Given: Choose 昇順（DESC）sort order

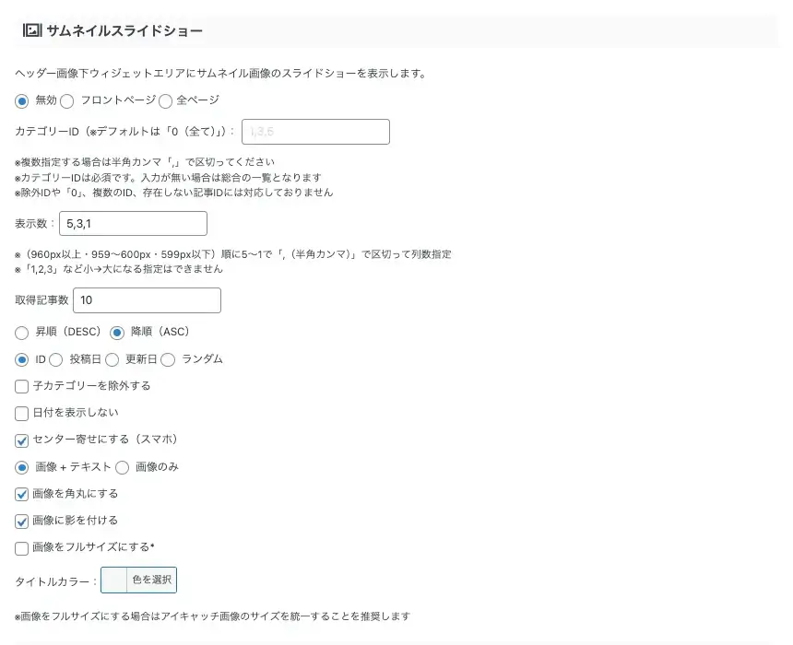Looking at the screenshot, I should (21, 333).
